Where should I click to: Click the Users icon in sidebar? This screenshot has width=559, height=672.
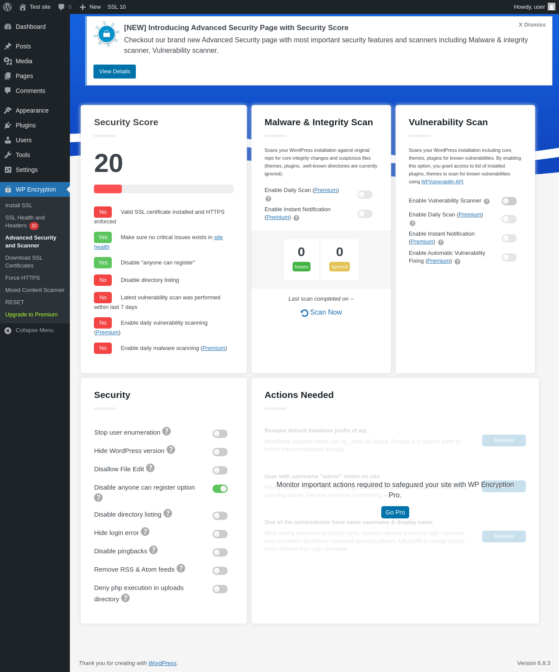point(8,140)
